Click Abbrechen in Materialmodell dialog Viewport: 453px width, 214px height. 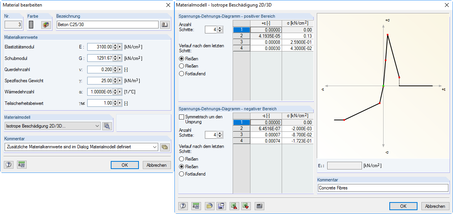click(435, 206)
